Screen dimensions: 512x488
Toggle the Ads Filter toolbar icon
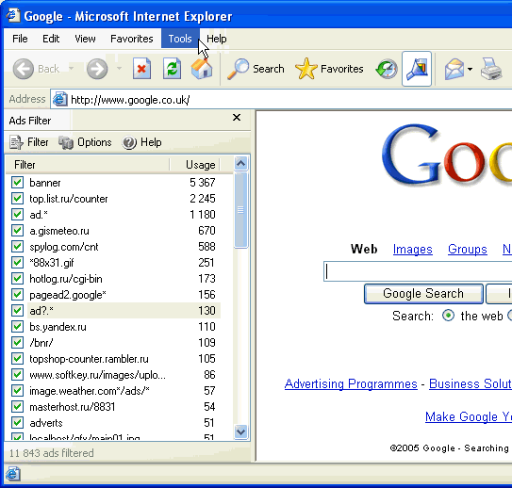(x=417, y=69)
